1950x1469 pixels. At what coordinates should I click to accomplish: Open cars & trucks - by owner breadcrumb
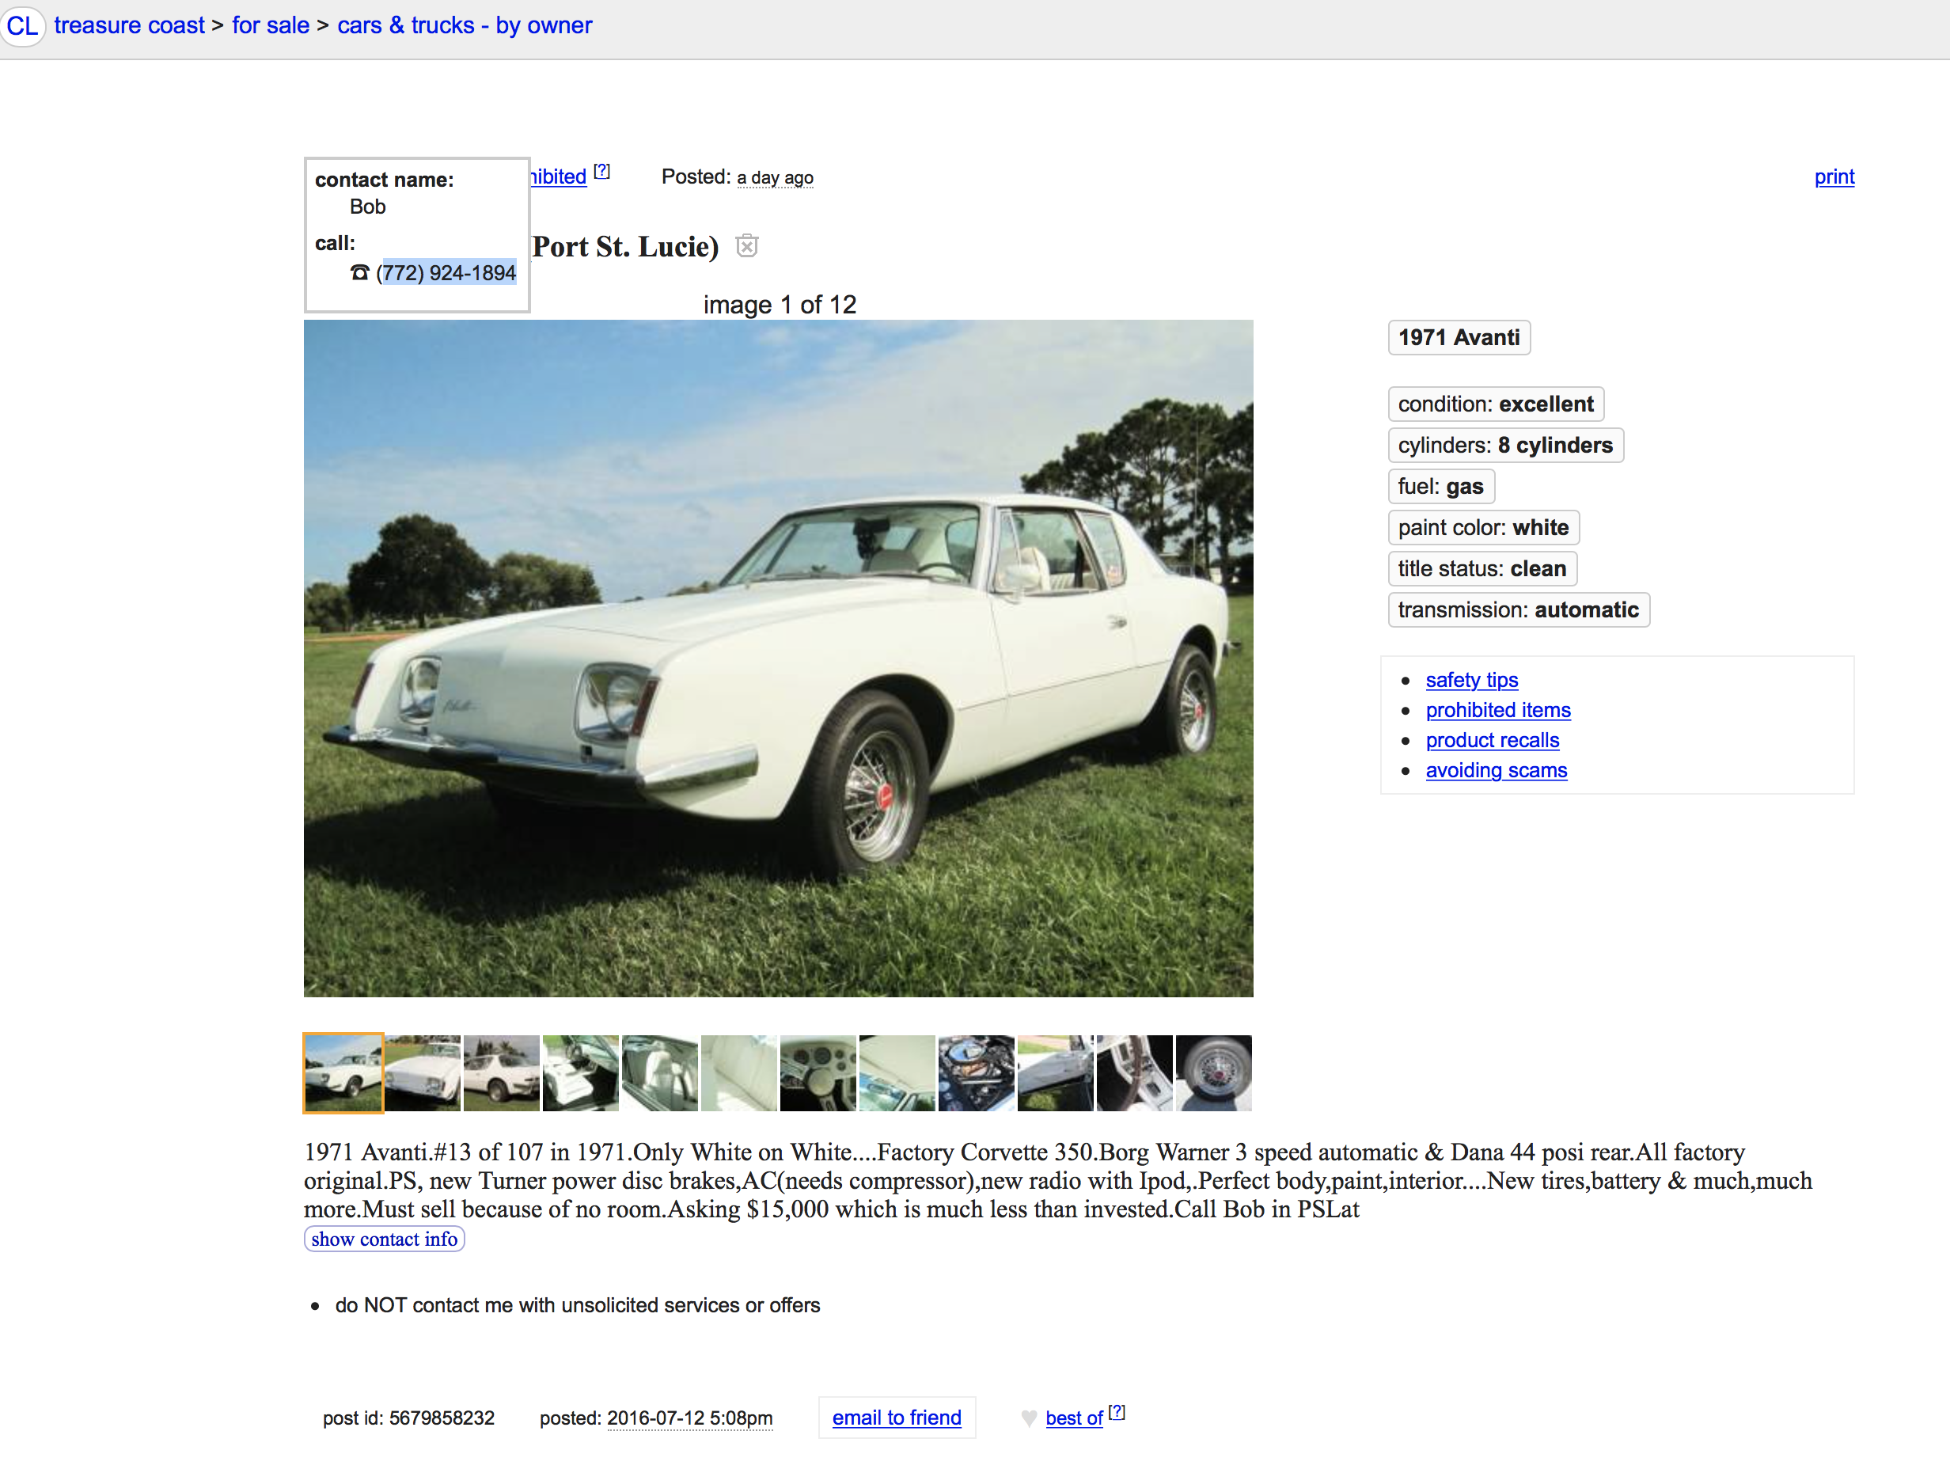[465, 25]
